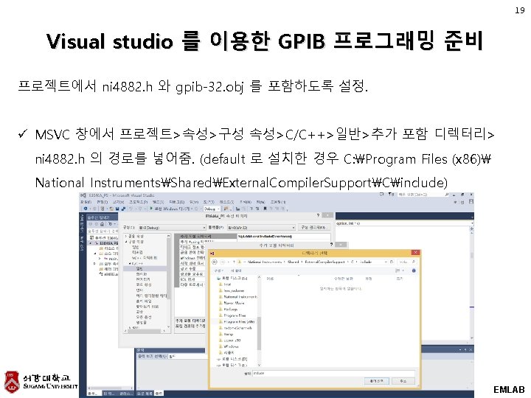Select the Program Files folder

click(x=232, y=315)
